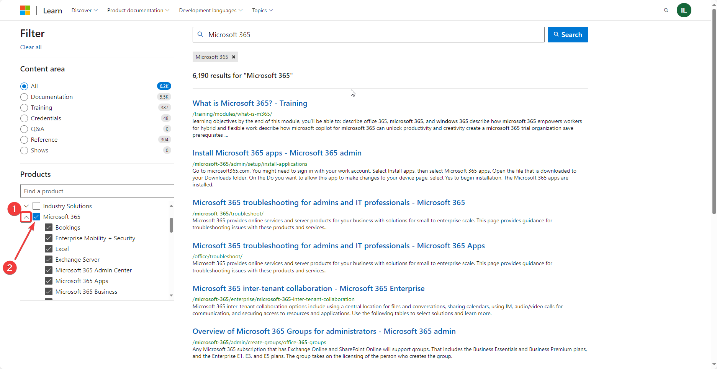
Task: Open the Learn home link
Action: 52,11
